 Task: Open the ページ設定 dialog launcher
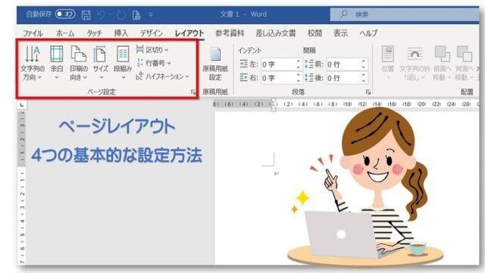coord(193,92)
